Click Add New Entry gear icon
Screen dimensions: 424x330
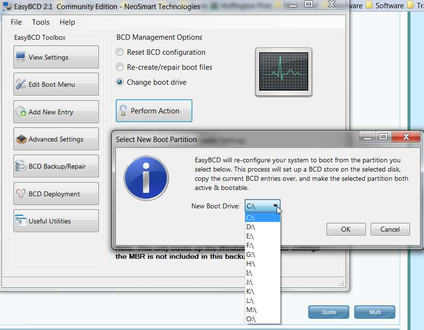pos(20,112)
